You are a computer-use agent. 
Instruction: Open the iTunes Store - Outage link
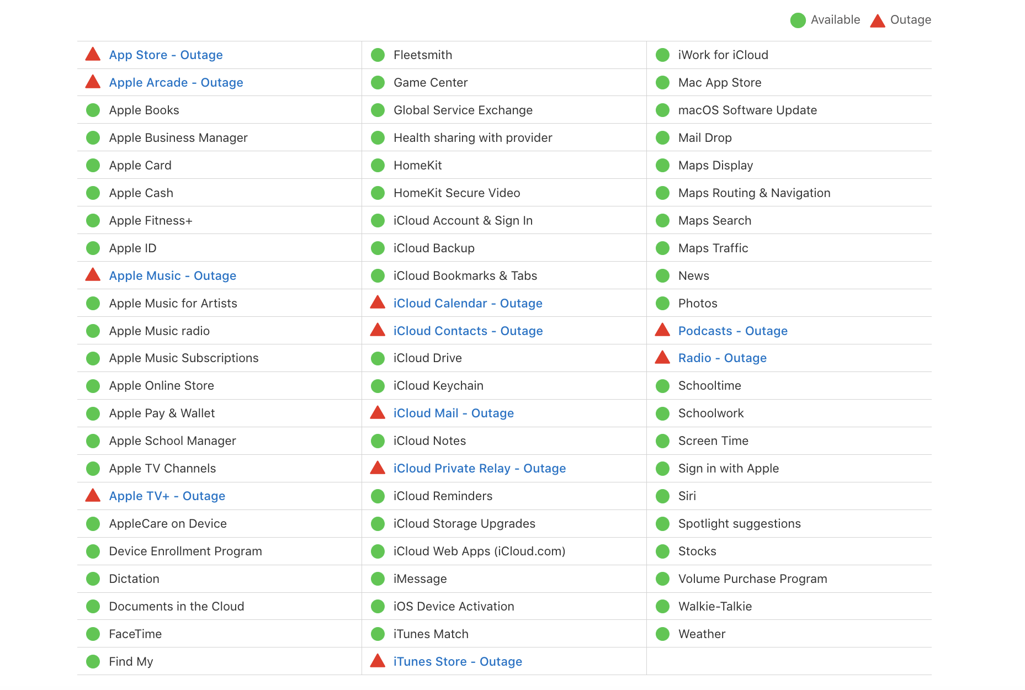pyautogui.click(x=458, y=661)
